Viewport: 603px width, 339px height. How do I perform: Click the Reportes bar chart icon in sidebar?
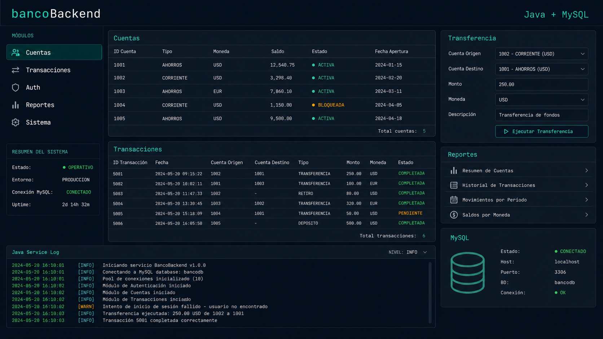16,105
